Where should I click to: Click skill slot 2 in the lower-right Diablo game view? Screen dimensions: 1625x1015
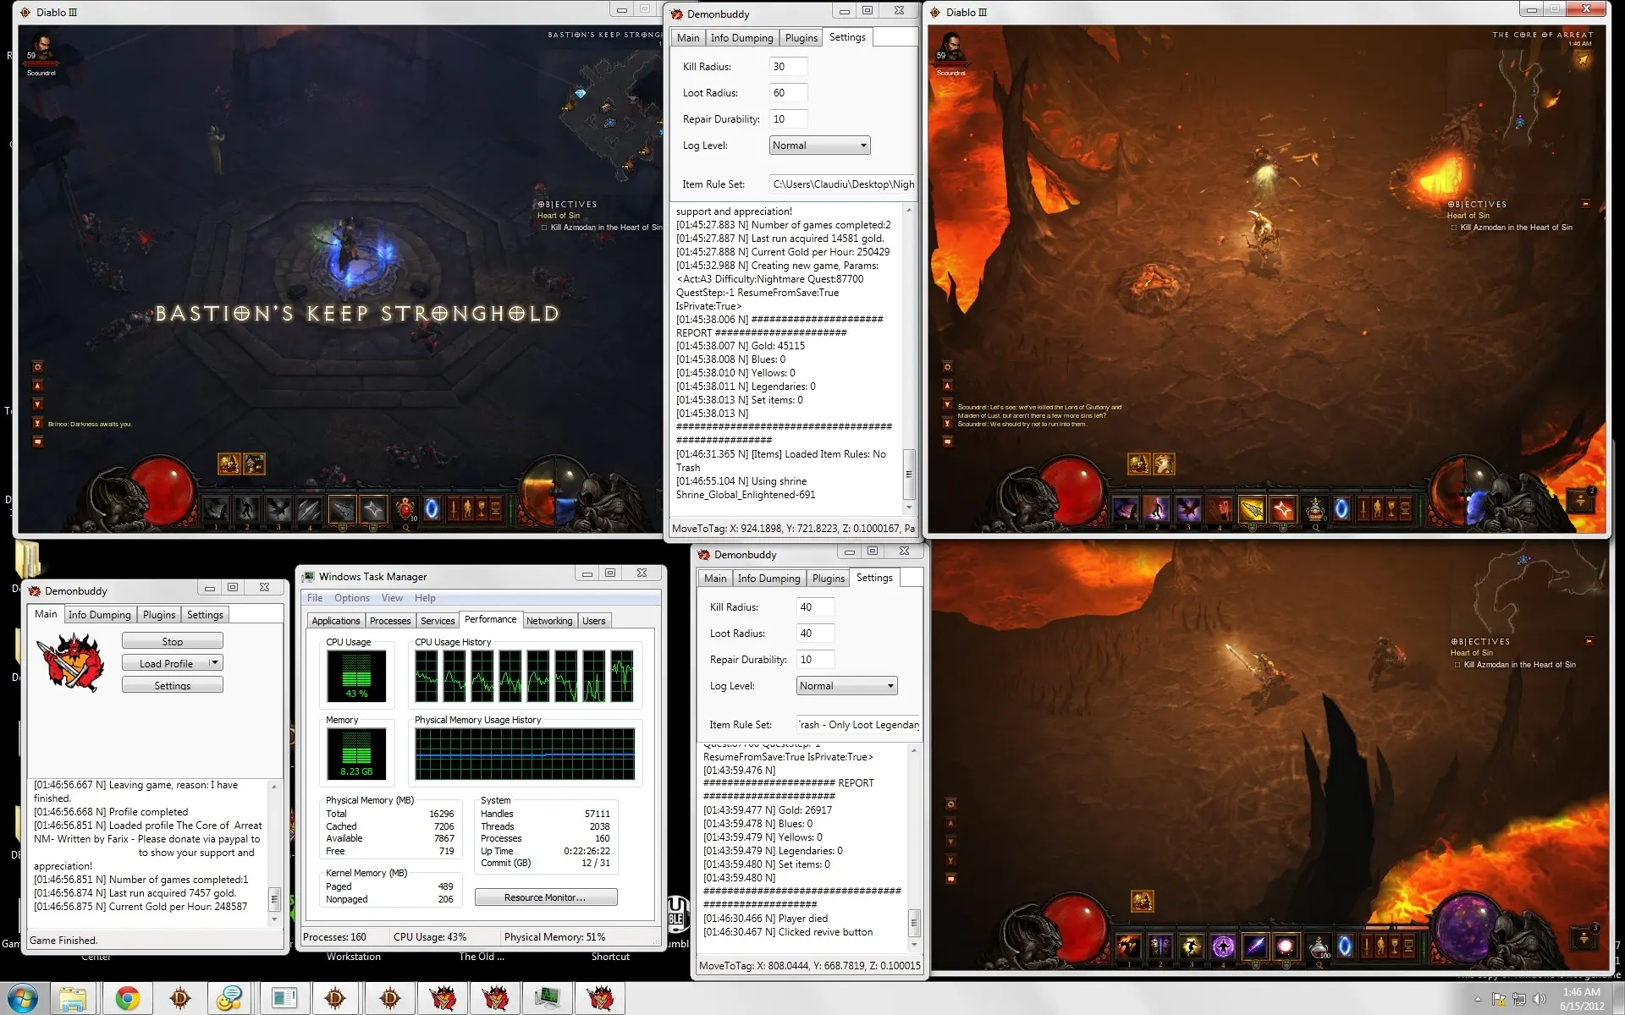click(1160, 946)
